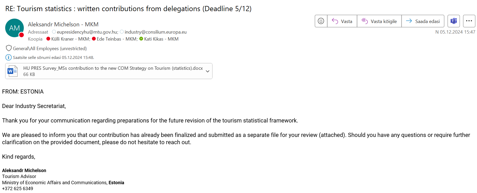Viewport: 477px width, 193px height.
Task: Open Ede Teinbas - MKM contact
Action: coord(117,39)
